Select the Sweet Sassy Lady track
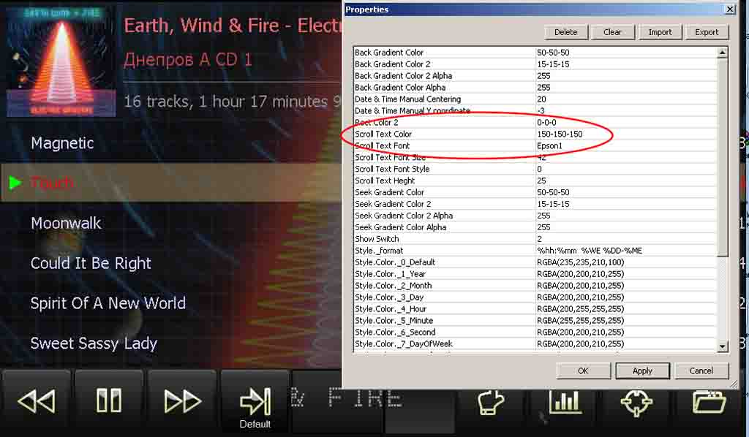The width and height of the screenshot is (749, 437). click(94, 343)
